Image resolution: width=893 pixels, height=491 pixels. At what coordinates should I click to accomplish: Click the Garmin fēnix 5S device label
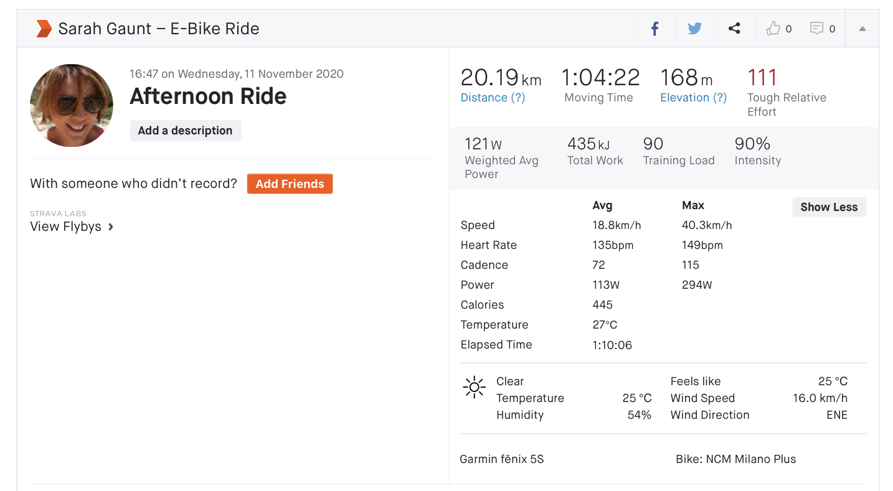click(501, 459)
